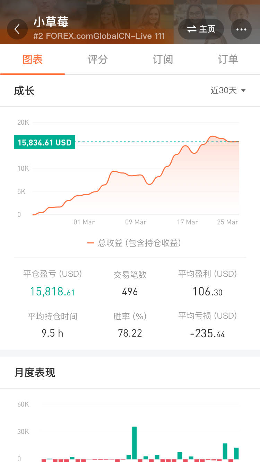This screenshot has width=260, height=462.
Task: Tap the trader name 小草莓
Action: point(51,22)
